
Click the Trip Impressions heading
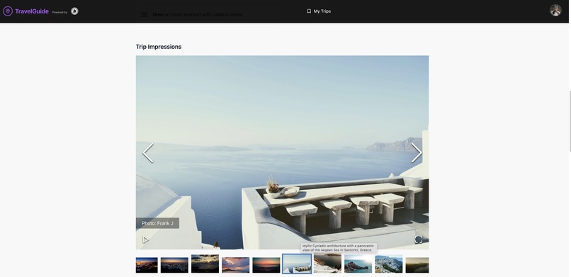159,47
